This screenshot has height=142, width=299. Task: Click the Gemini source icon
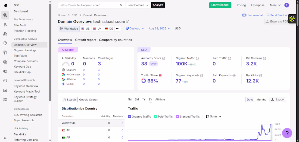[x=63, y=84]
